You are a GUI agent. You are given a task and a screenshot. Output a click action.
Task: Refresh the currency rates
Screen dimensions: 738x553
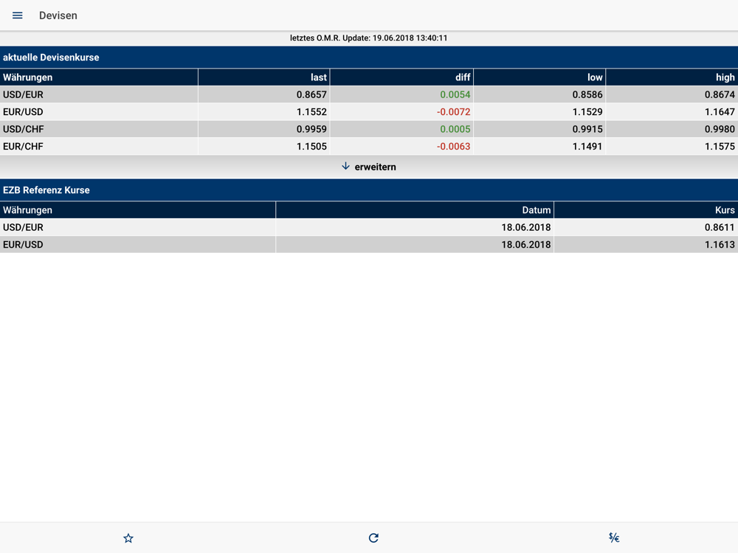373,538
